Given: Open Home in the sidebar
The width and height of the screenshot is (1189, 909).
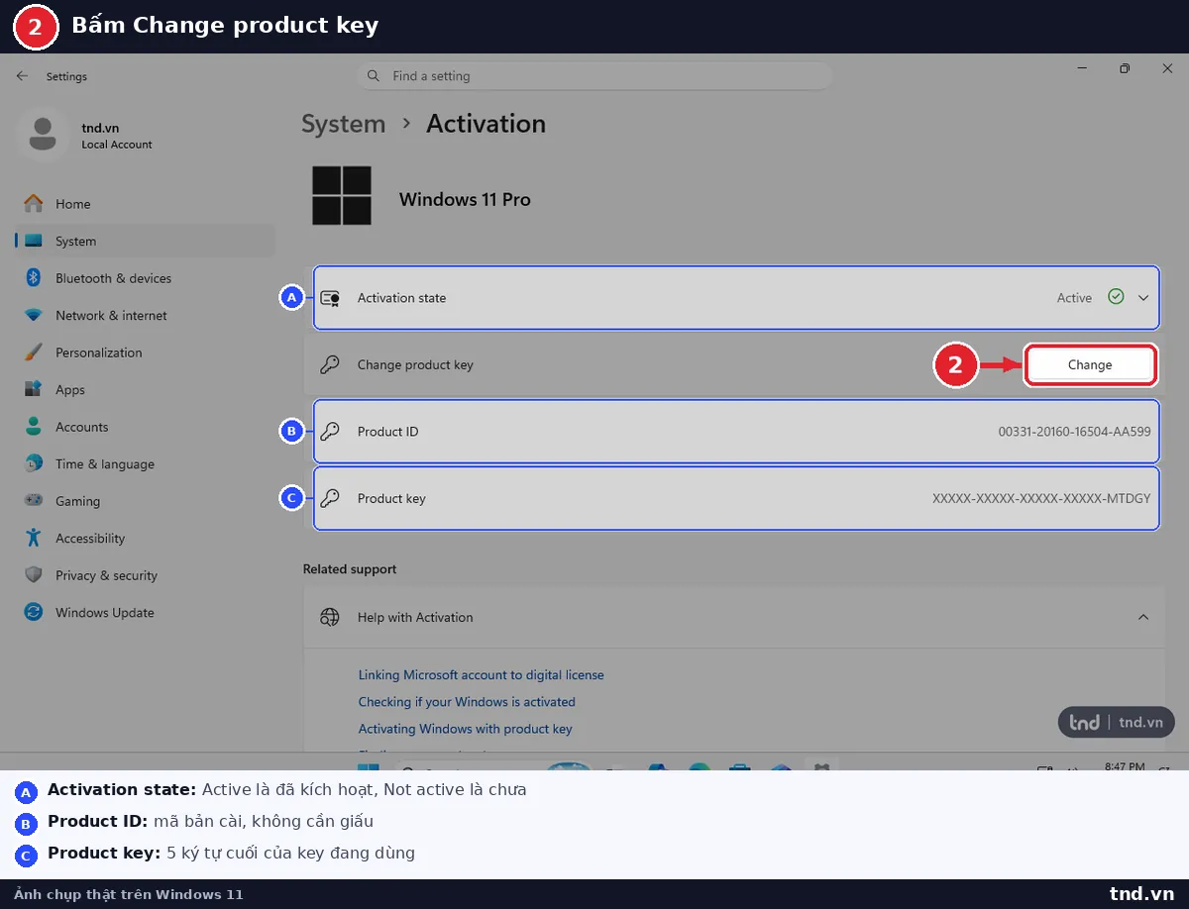Looking at the screenshot, I should click(x=145, y=204).
